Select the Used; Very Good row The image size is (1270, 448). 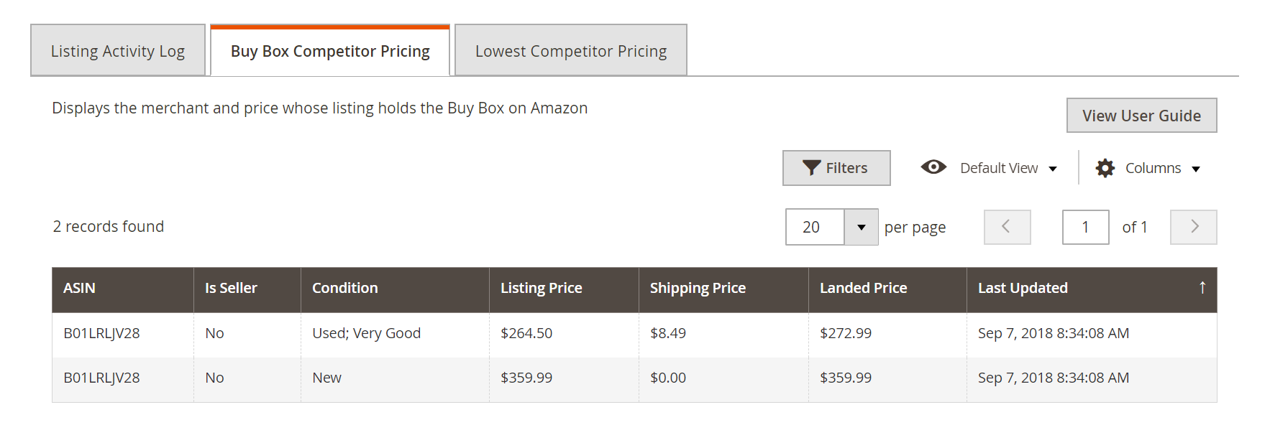pos(634,335)
